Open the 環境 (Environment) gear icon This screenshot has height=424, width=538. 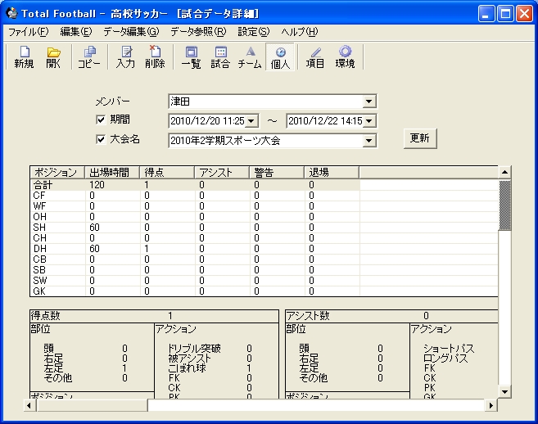pyautogui.click(x=345, y=57)
